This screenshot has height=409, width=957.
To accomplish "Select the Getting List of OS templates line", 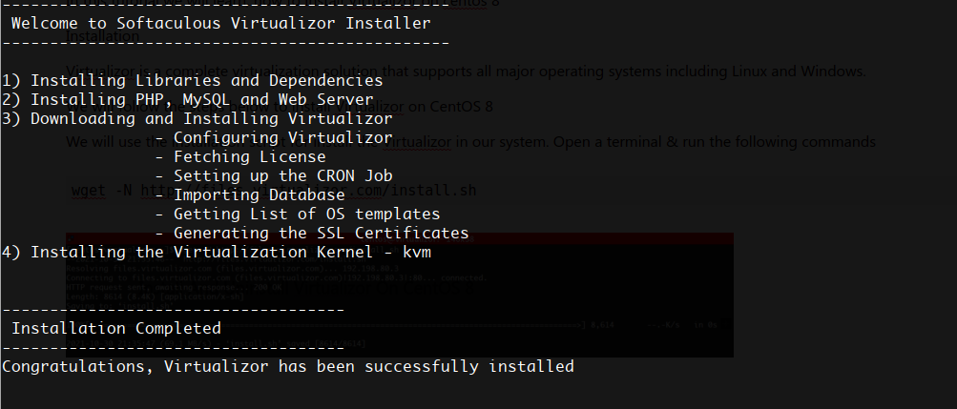I will pos(298,214).
